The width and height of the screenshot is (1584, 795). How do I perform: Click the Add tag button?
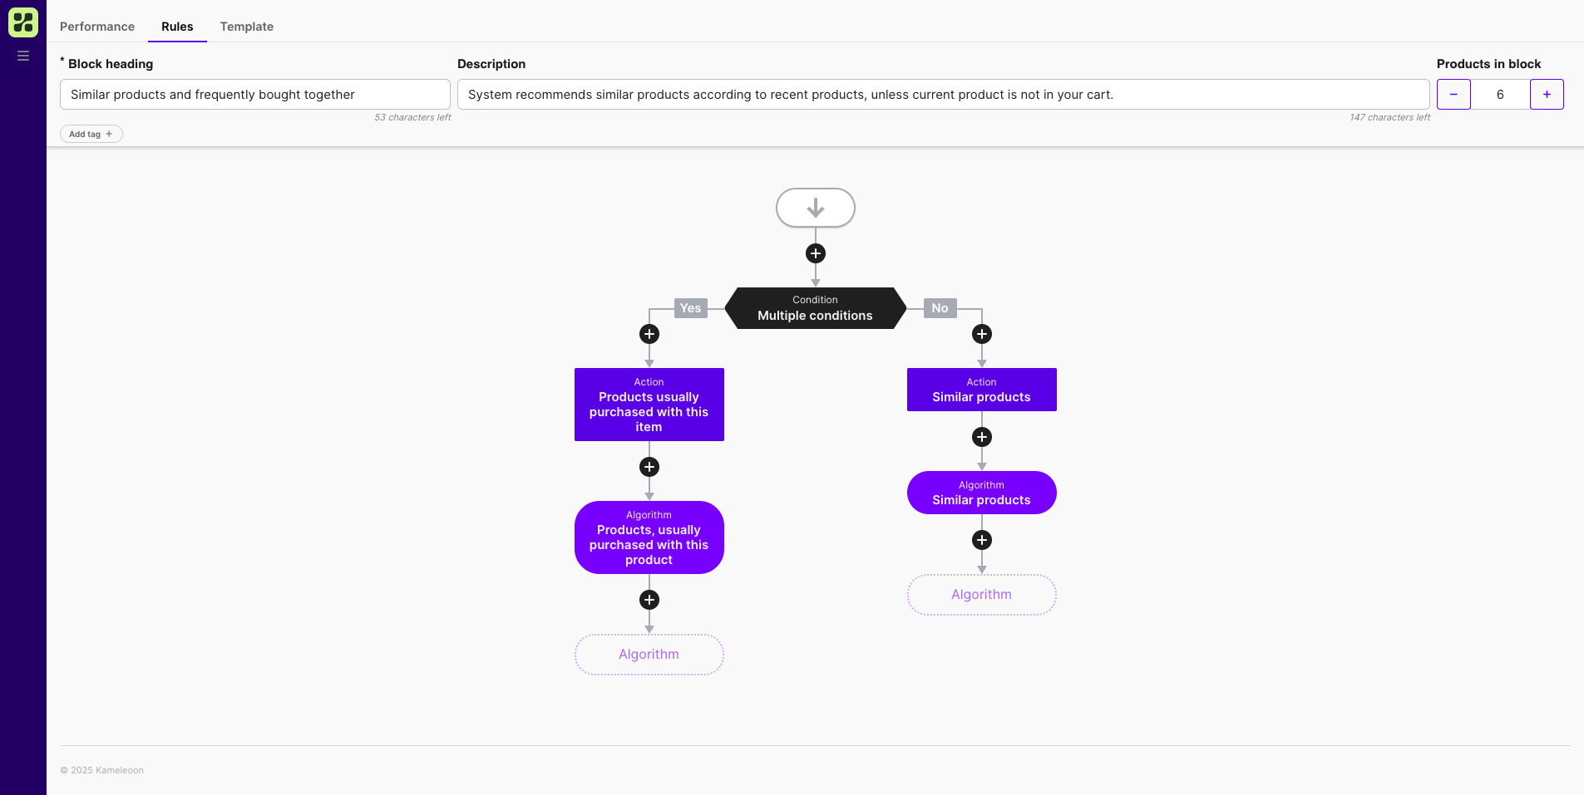click(91, 134)
